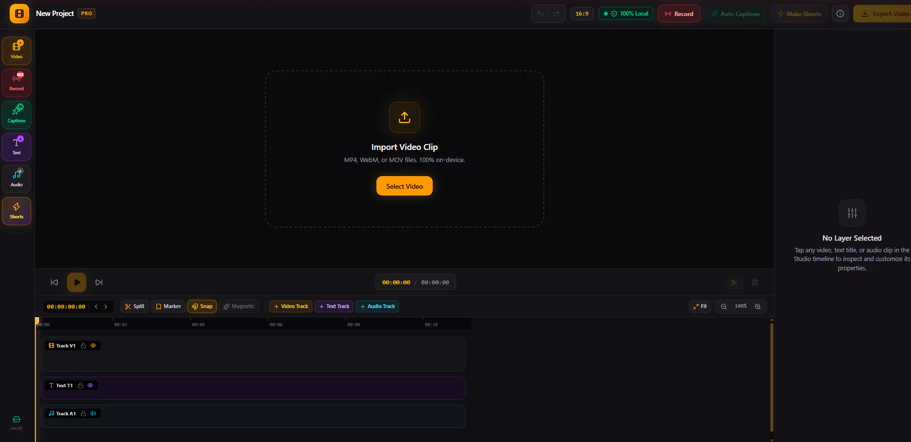This screenshot has width=911, height=442.
Task: Open the Video sidebar tool
Action: 16,51
